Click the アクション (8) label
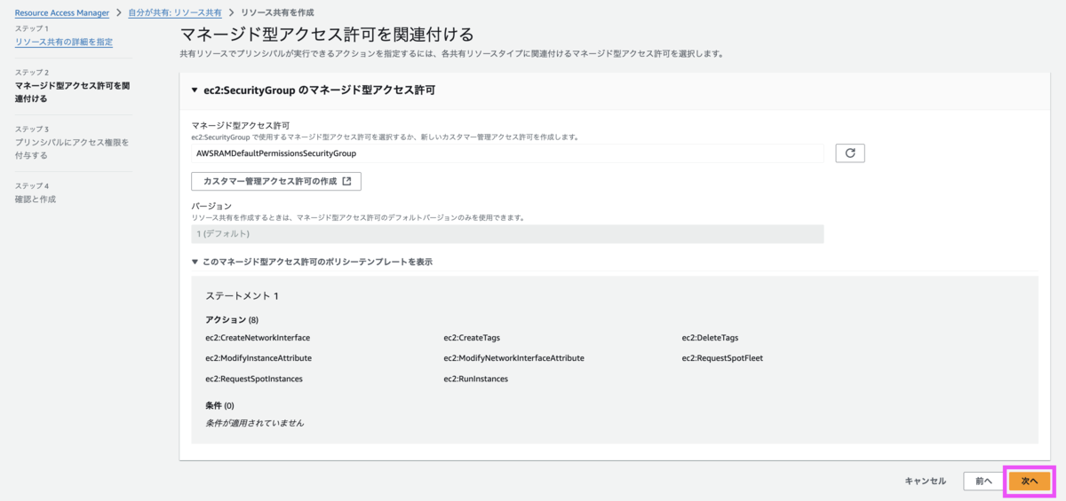1066x501 pixels. pos(232,319)
